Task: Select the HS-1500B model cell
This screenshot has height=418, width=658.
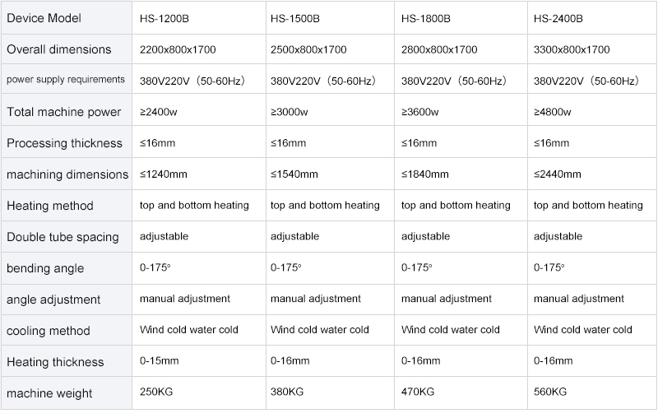Action: (x=331, y=17)
